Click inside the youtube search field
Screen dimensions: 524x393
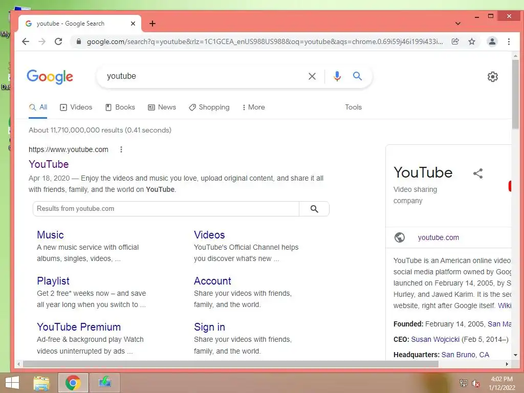click(204, 76)
